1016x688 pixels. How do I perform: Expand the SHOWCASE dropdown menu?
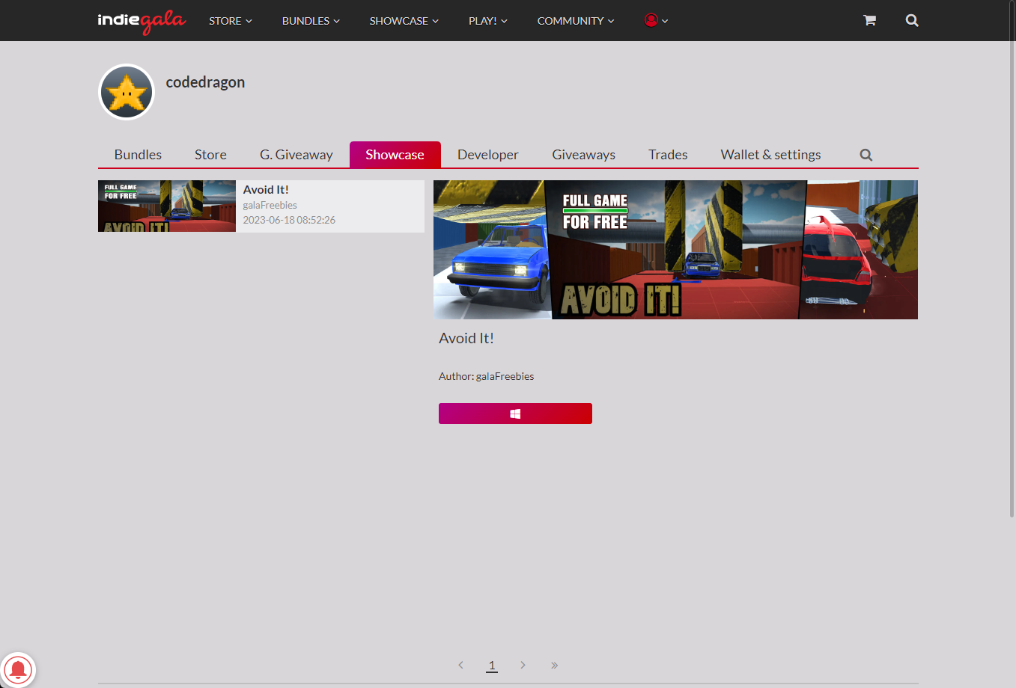coord(404,21)
